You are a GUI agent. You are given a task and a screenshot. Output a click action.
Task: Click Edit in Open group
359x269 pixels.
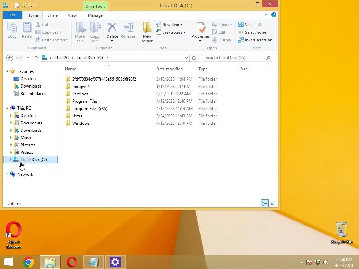(219, 32)
